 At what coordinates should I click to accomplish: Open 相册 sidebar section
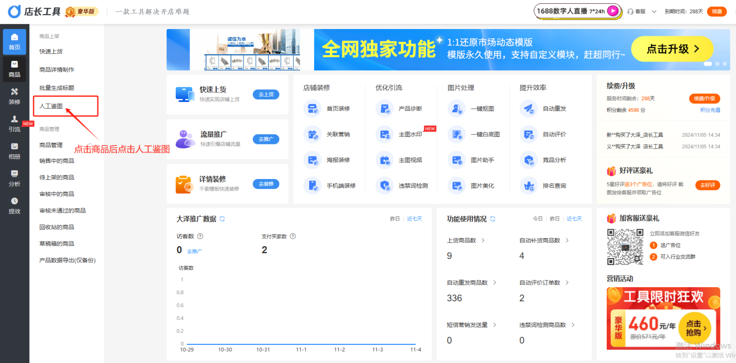(x=14, y=151)
